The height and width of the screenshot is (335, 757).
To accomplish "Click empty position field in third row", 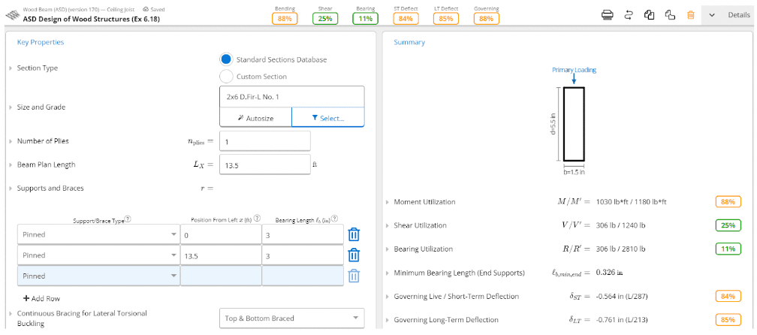I will point(221,276).
